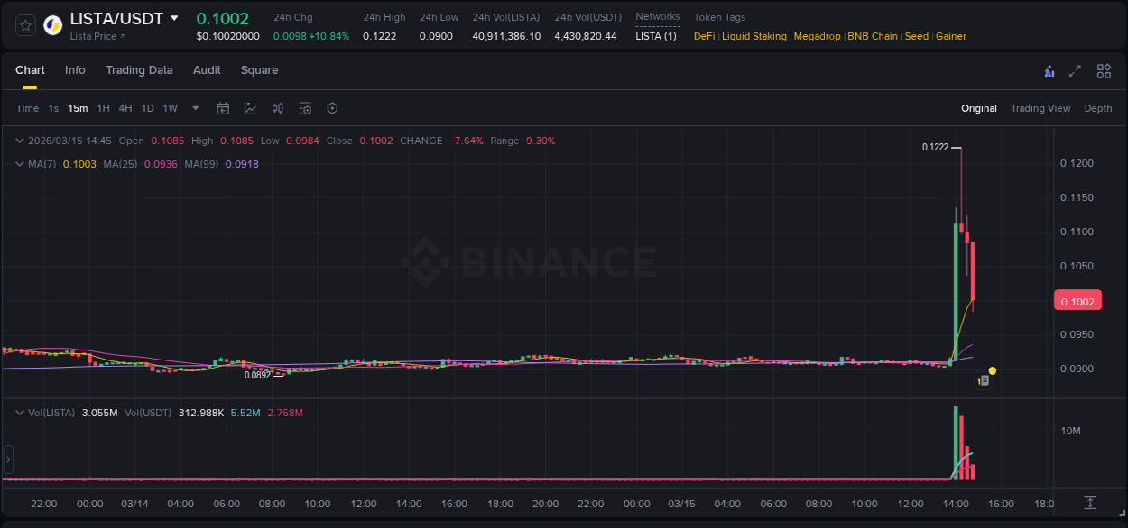Open the Liquid Staking token tag
Viewport: 1128px width, 528px height.
(x=754, y=36)
